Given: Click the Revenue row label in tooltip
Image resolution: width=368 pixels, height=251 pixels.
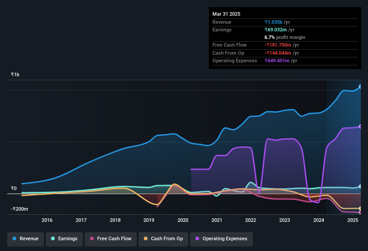Looking at the screenshot, I should 222,22.
